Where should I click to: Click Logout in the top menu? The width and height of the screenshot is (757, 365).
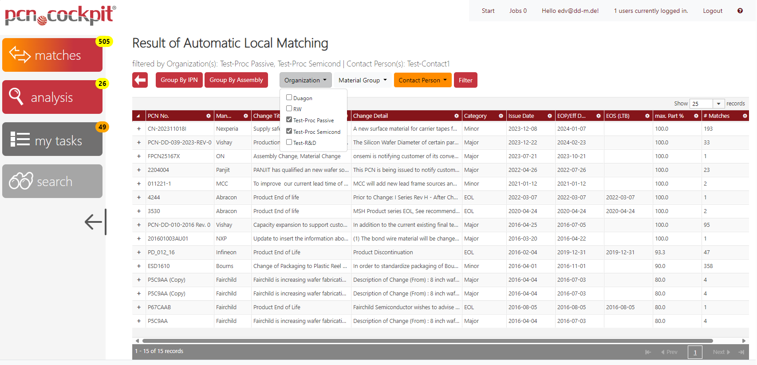click(713, 11)
